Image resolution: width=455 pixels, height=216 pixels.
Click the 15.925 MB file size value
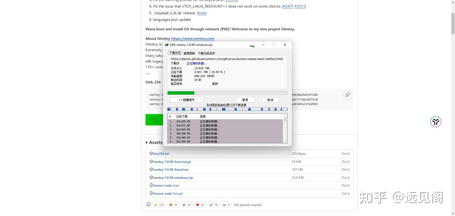[202, 68]
